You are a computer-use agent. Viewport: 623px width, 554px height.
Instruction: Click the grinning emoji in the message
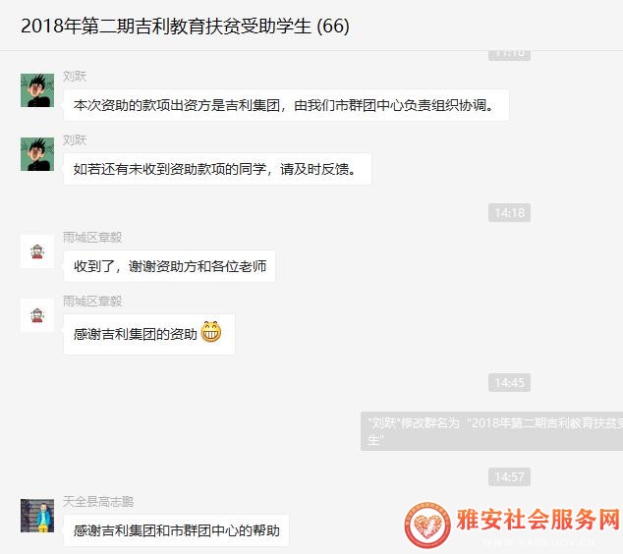pos(211,332)
